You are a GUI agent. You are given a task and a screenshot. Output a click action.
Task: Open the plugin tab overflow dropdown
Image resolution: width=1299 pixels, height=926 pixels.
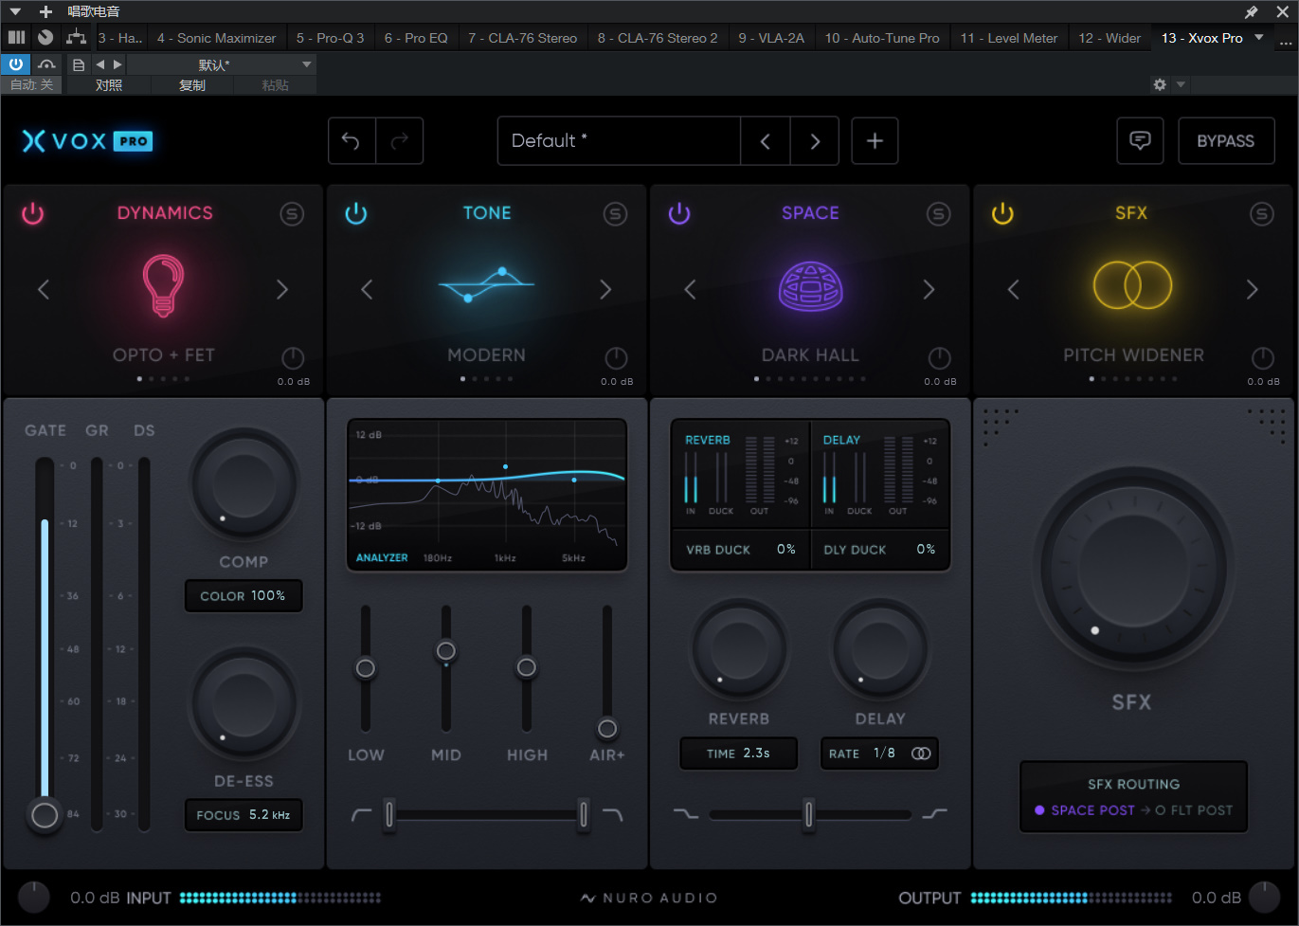(x=1259, y=38)
